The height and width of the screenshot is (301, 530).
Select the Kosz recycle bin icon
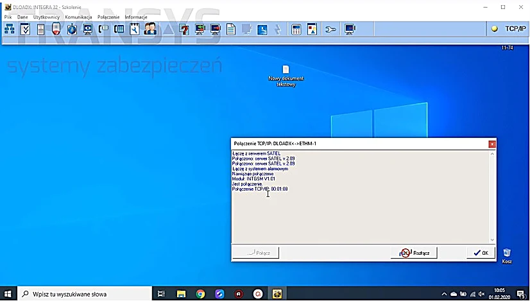click(507, 256)
